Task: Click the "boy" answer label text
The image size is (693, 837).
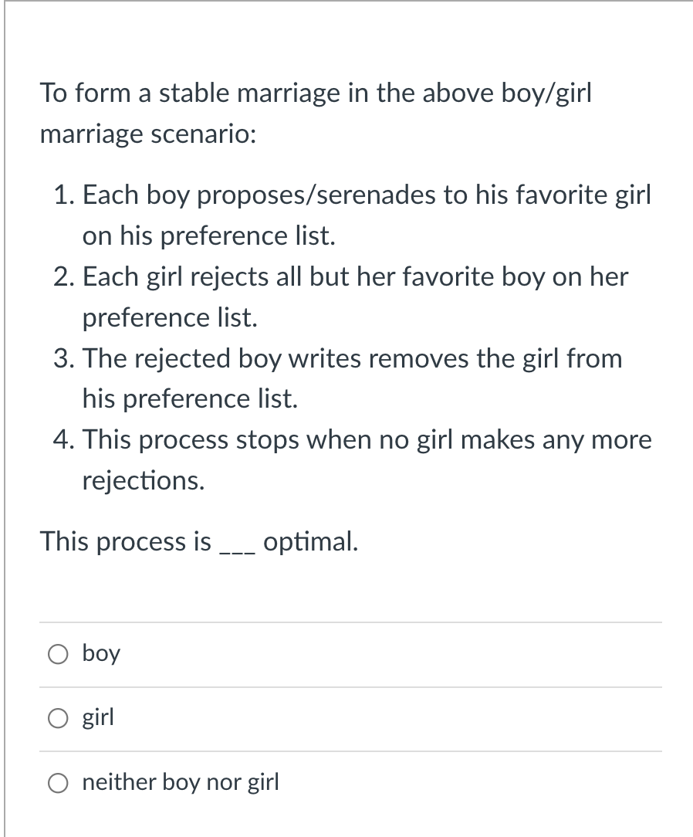Action: [x=101, y=654]
